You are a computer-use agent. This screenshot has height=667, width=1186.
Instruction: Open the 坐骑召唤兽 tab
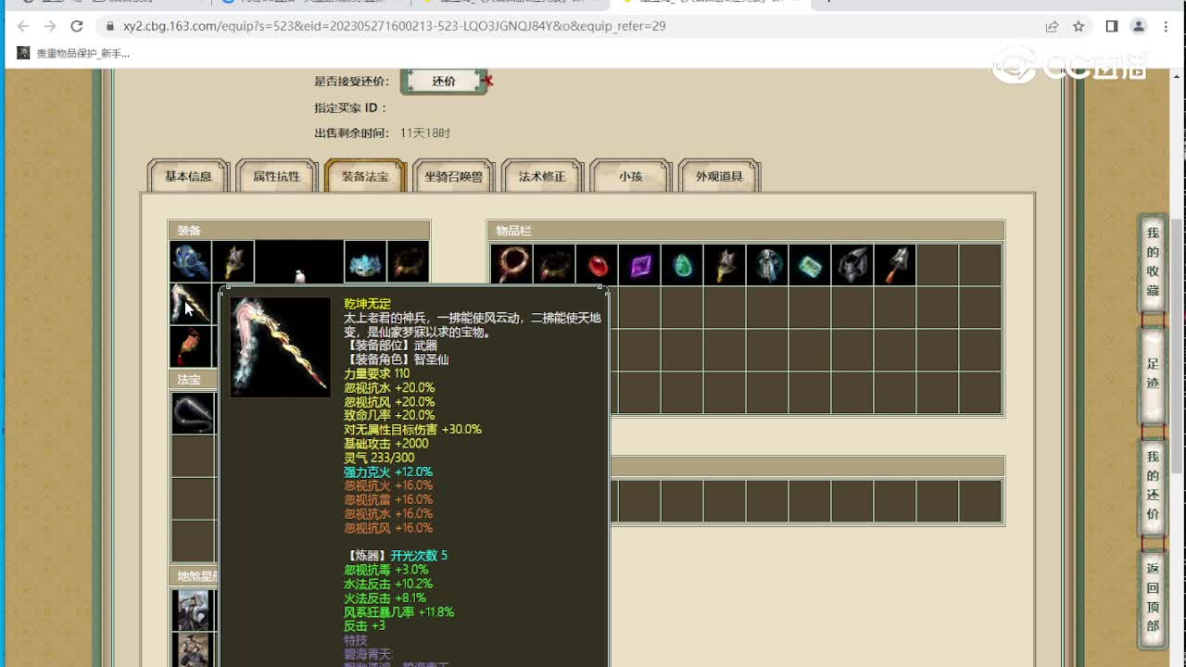coord(453,176)
